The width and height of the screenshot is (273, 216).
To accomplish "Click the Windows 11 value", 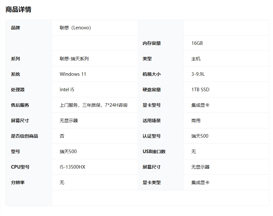I will 73,74.
